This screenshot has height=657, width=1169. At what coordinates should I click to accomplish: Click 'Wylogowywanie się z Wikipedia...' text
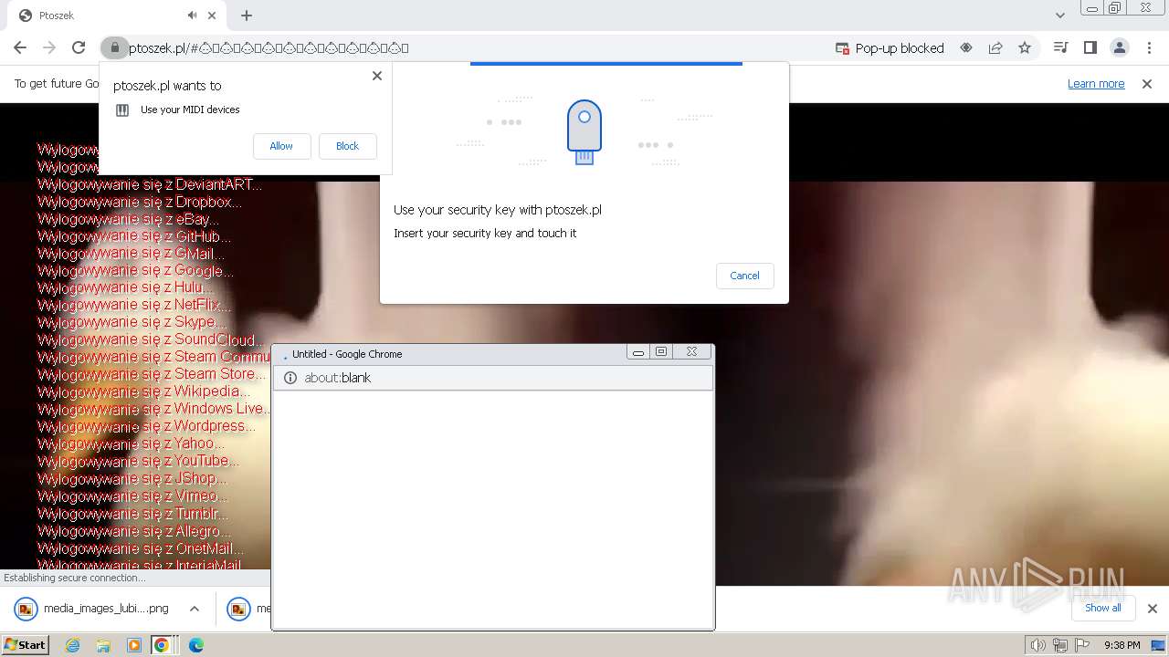144,391
